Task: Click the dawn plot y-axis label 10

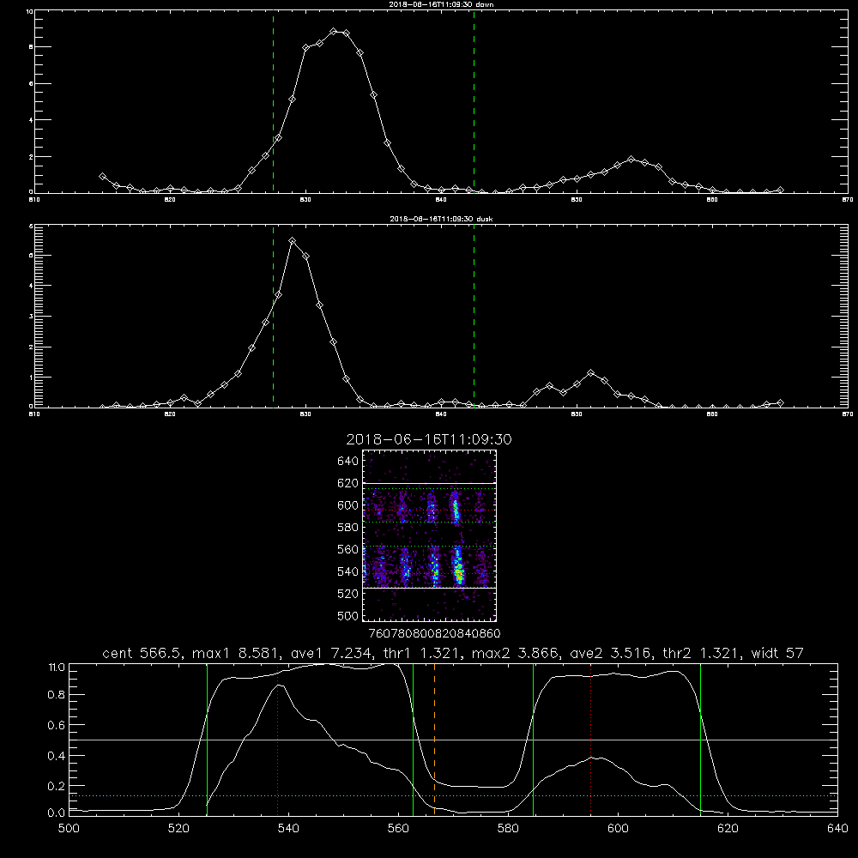Action: click(x=29, y=11)
